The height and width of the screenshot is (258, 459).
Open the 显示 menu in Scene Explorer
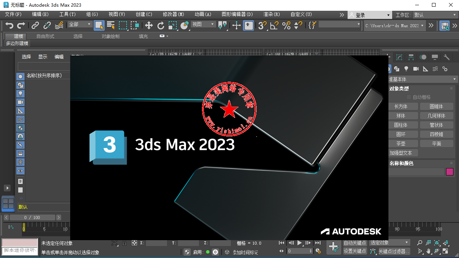click(x=43, y=57)
